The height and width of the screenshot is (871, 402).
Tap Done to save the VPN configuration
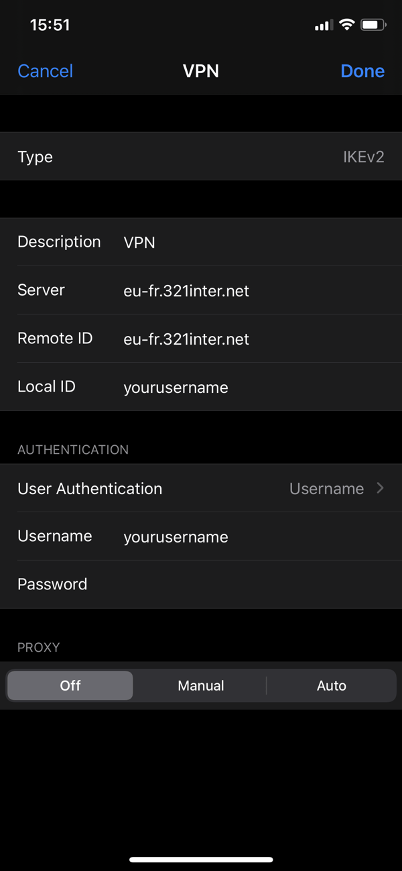[362, 70]
